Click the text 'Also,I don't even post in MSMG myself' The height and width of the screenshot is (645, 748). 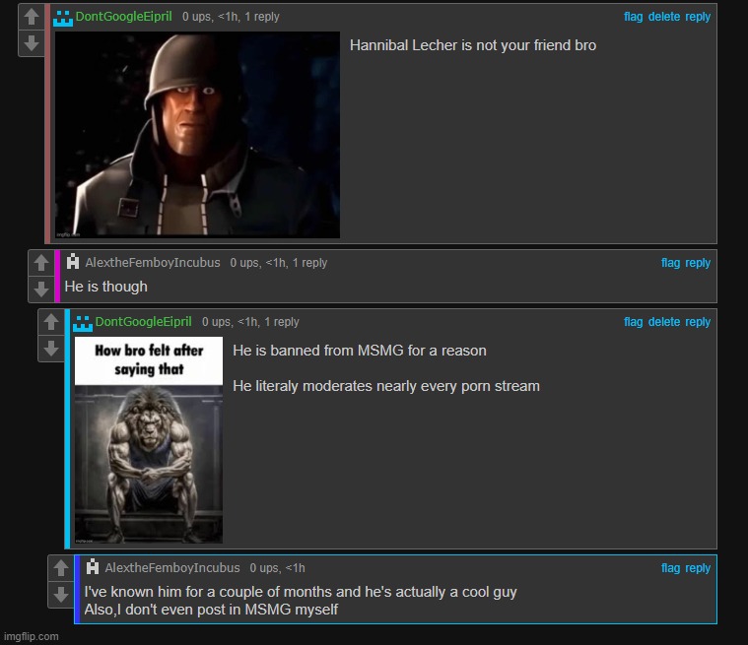click(x=211, y=610)
